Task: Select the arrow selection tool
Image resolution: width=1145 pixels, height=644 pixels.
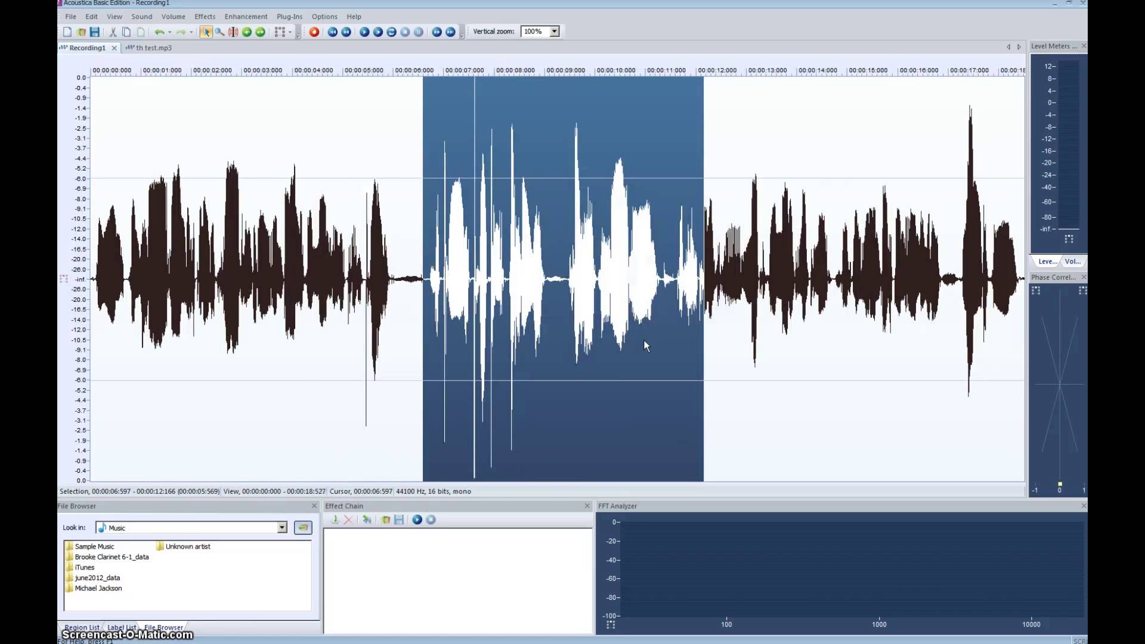Action: coord(206,32)
